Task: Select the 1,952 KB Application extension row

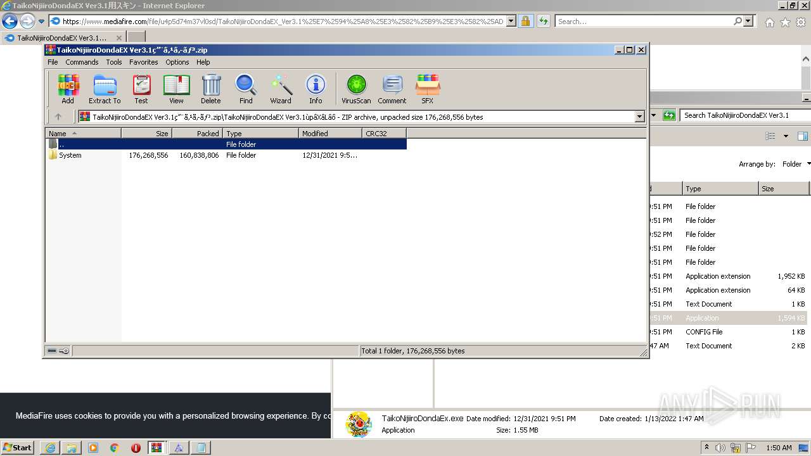Action: [x=729, y=276]
